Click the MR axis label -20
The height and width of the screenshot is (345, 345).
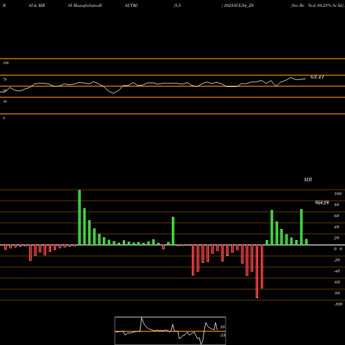pos(337,260)
